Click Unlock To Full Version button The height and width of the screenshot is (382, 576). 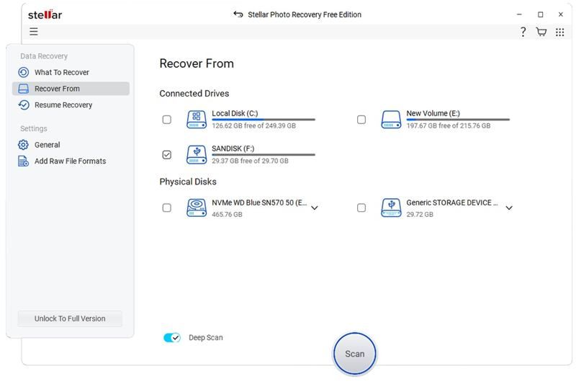[70, 319]
